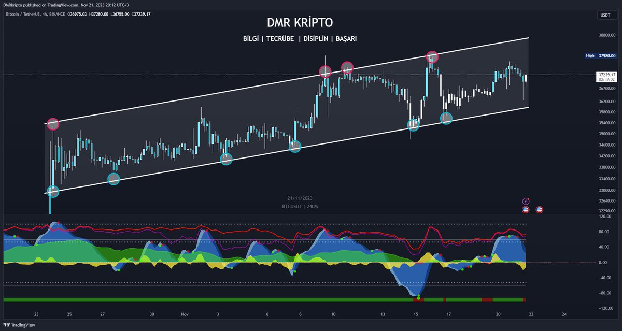This screenshot has height=331, width=622.
Task: Click the 34200.00 price axis label
Action: [607, 156]
